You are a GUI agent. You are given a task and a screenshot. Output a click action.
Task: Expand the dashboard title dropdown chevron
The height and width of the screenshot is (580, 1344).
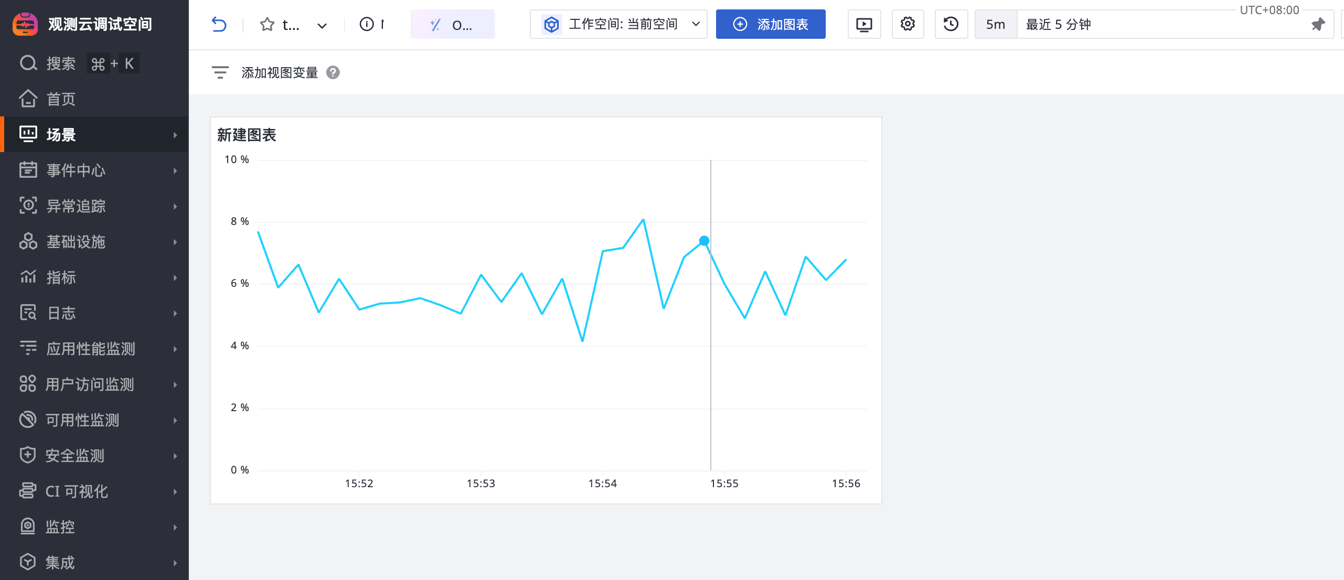tap(322, 25)
